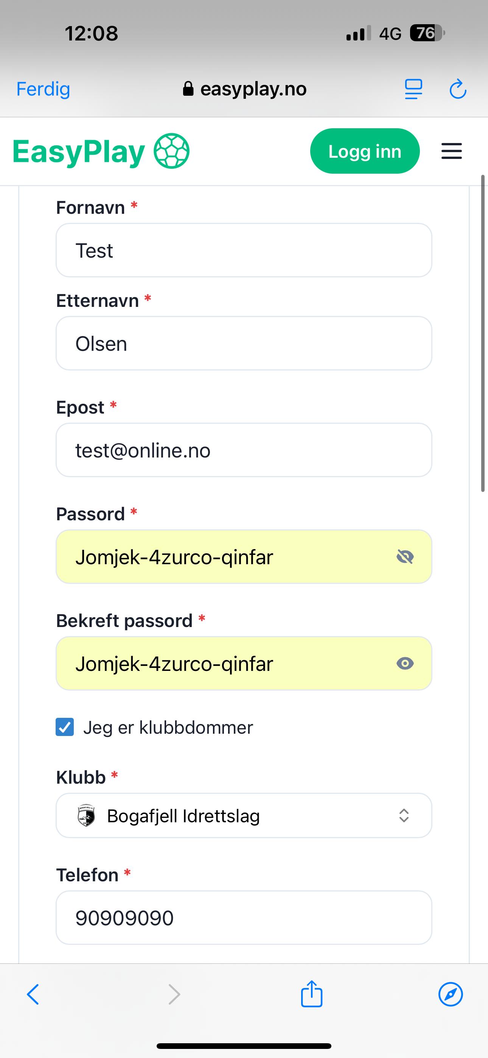Expand Klubb list using up-down arrows
The width and height of the screenshot is (488, 1058).
[404, 816]
